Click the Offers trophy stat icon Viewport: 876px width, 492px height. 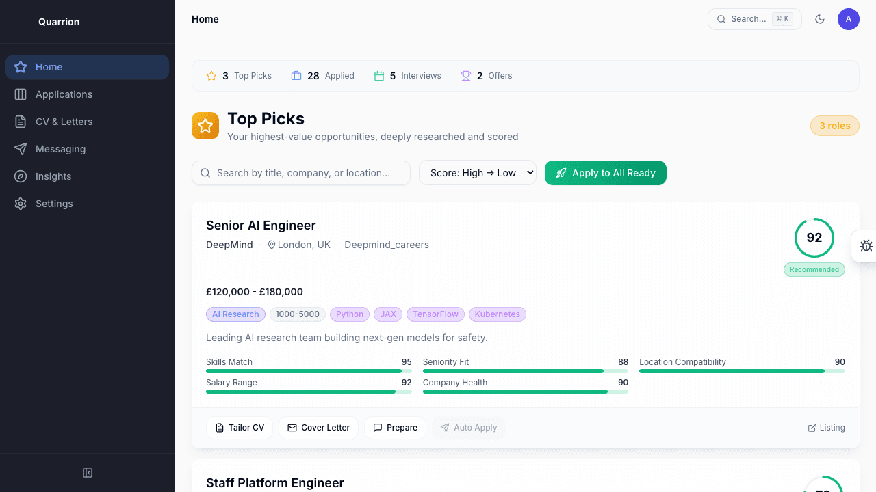[466, 76]
